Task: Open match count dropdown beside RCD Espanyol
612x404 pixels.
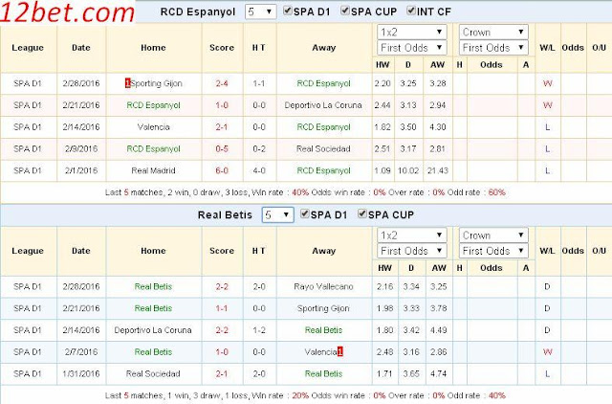Action: click(x=261, y=12)
